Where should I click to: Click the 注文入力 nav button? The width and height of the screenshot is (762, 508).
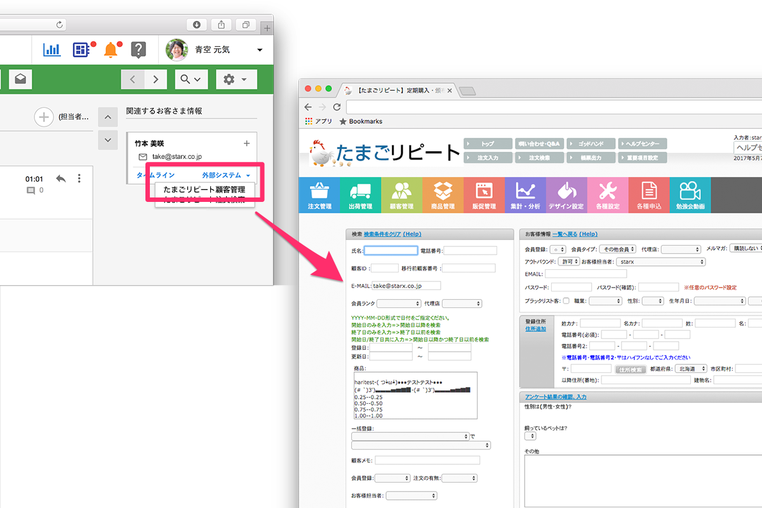[488, 157]
